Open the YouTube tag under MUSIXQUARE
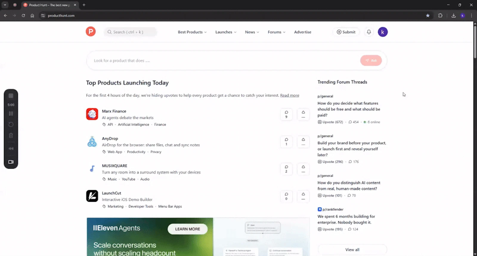Image resolution: width=477 pixels, height=256 pixels. pyautogui.click(x=128, y=179)
